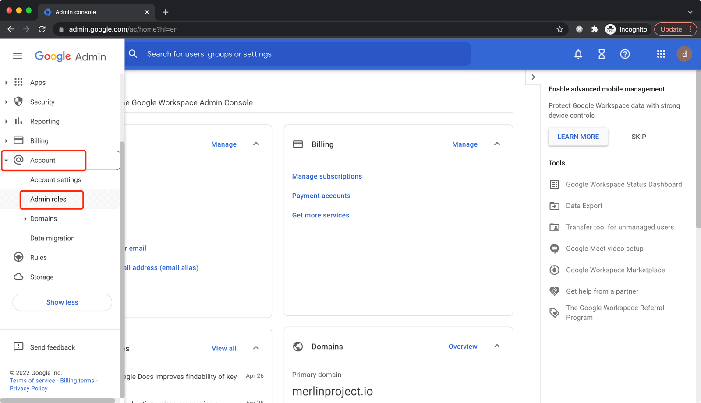Click Manage on the Billing card
The image size is (701, 403).
click(x=465, y=144)
